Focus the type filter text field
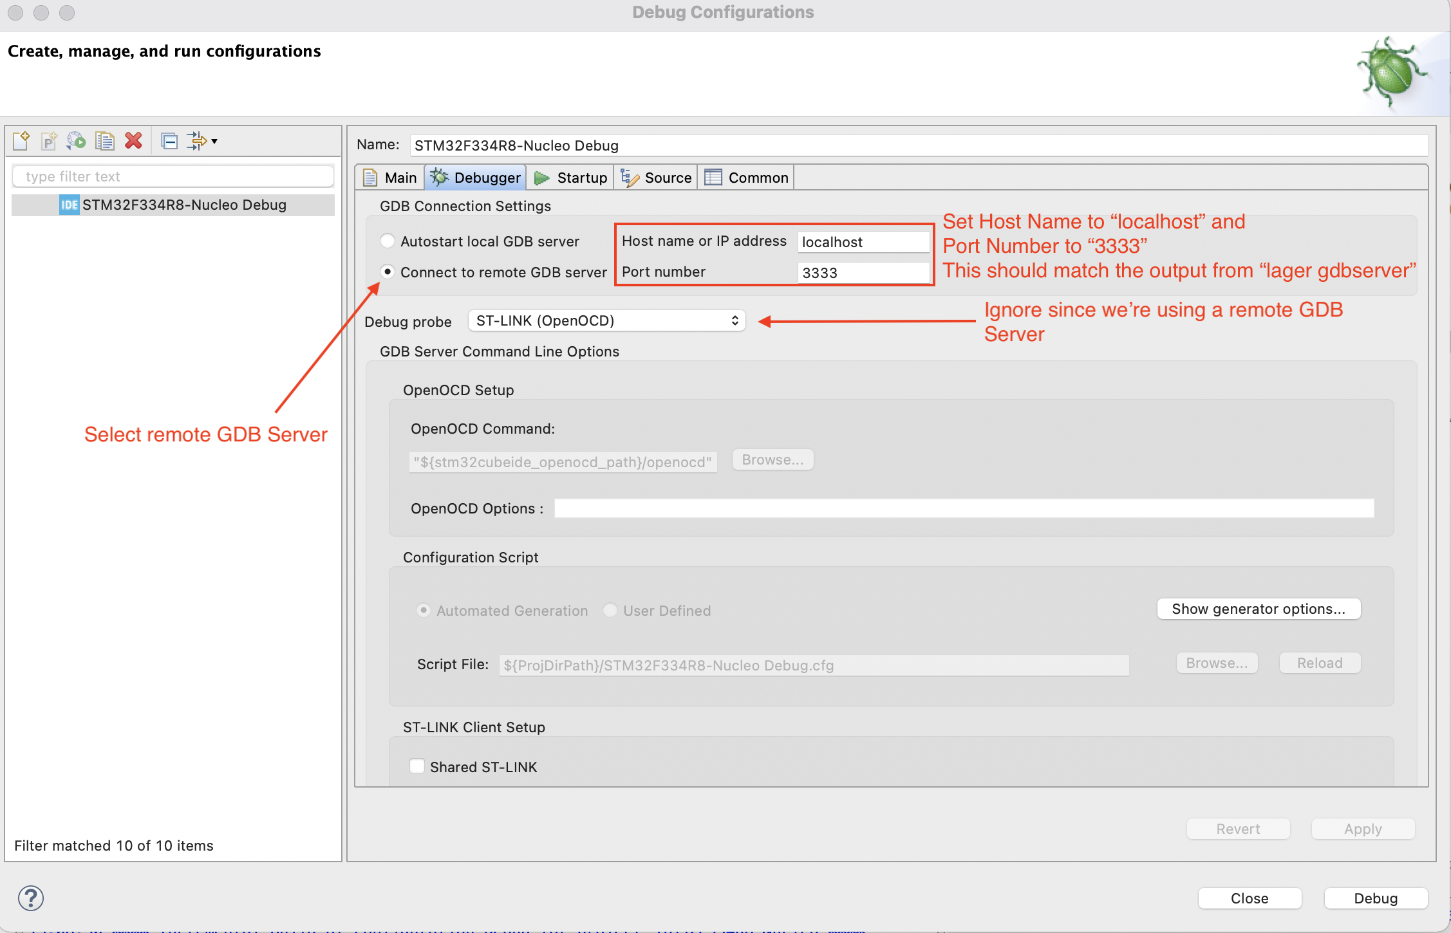The image size is (1451, 933). tap(173, 176)
